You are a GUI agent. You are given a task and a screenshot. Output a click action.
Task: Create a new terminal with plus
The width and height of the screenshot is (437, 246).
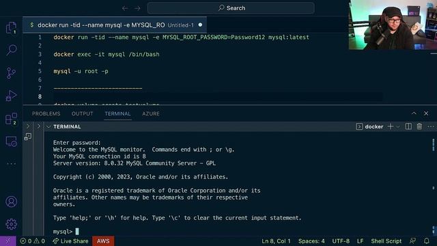click(391, 126)
